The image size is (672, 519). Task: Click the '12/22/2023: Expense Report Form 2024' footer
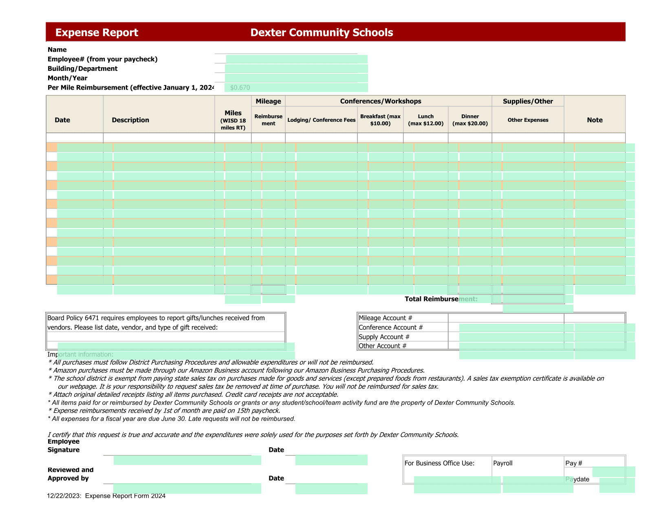[x=106, y=496]
